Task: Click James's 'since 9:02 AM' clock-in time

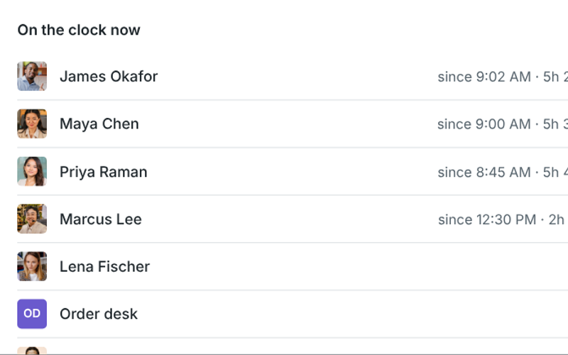Action: [x=484, y=77]
